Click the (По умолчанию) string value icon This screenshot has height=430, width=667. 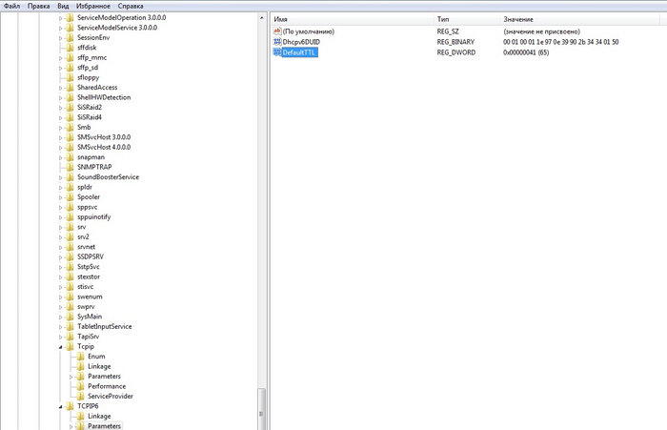(x=277, y=31)
